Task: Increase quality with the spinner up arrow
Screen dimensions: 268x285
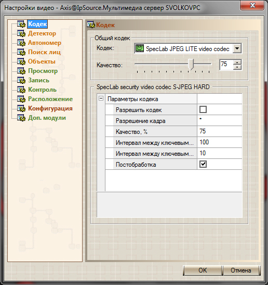Action: [237, 63]
